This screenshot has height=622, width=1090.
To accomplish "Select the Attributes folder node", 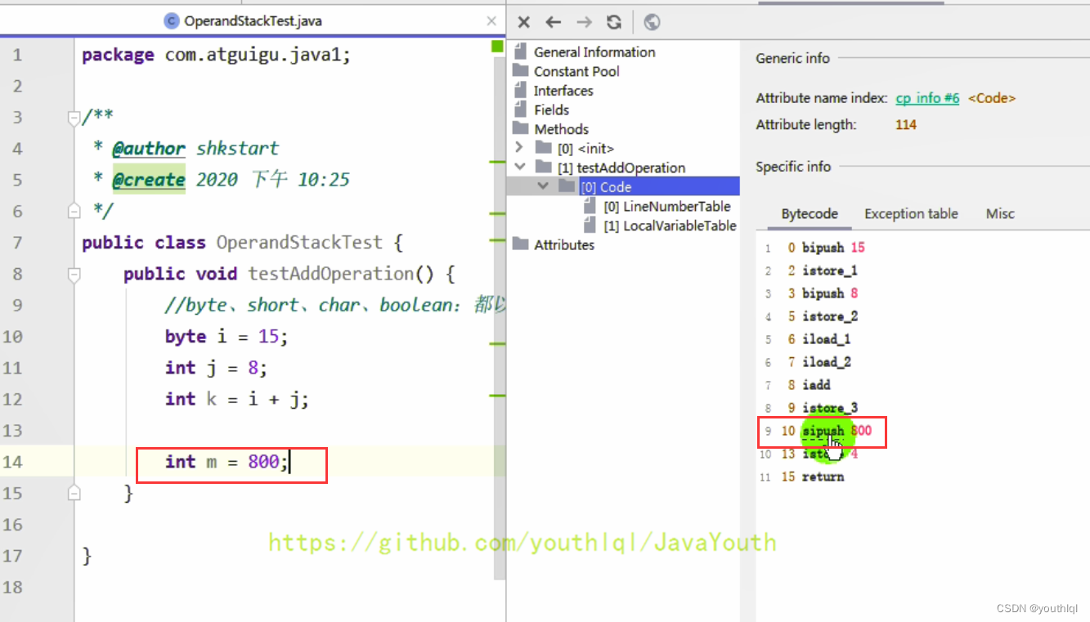I will tap(564, 244).
